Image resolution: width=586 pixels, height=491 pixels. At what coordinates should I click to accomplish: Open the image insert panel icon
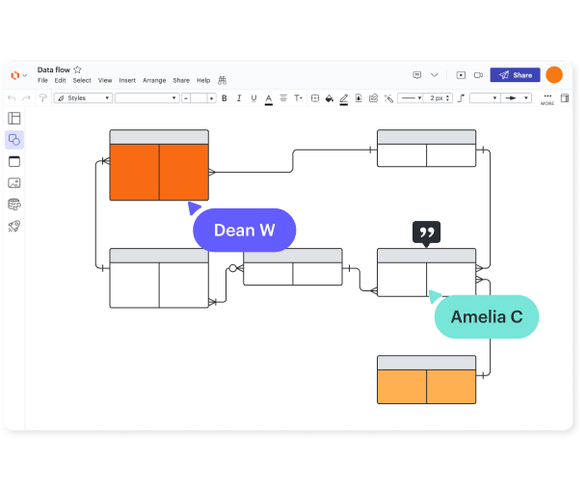[14, 182]
